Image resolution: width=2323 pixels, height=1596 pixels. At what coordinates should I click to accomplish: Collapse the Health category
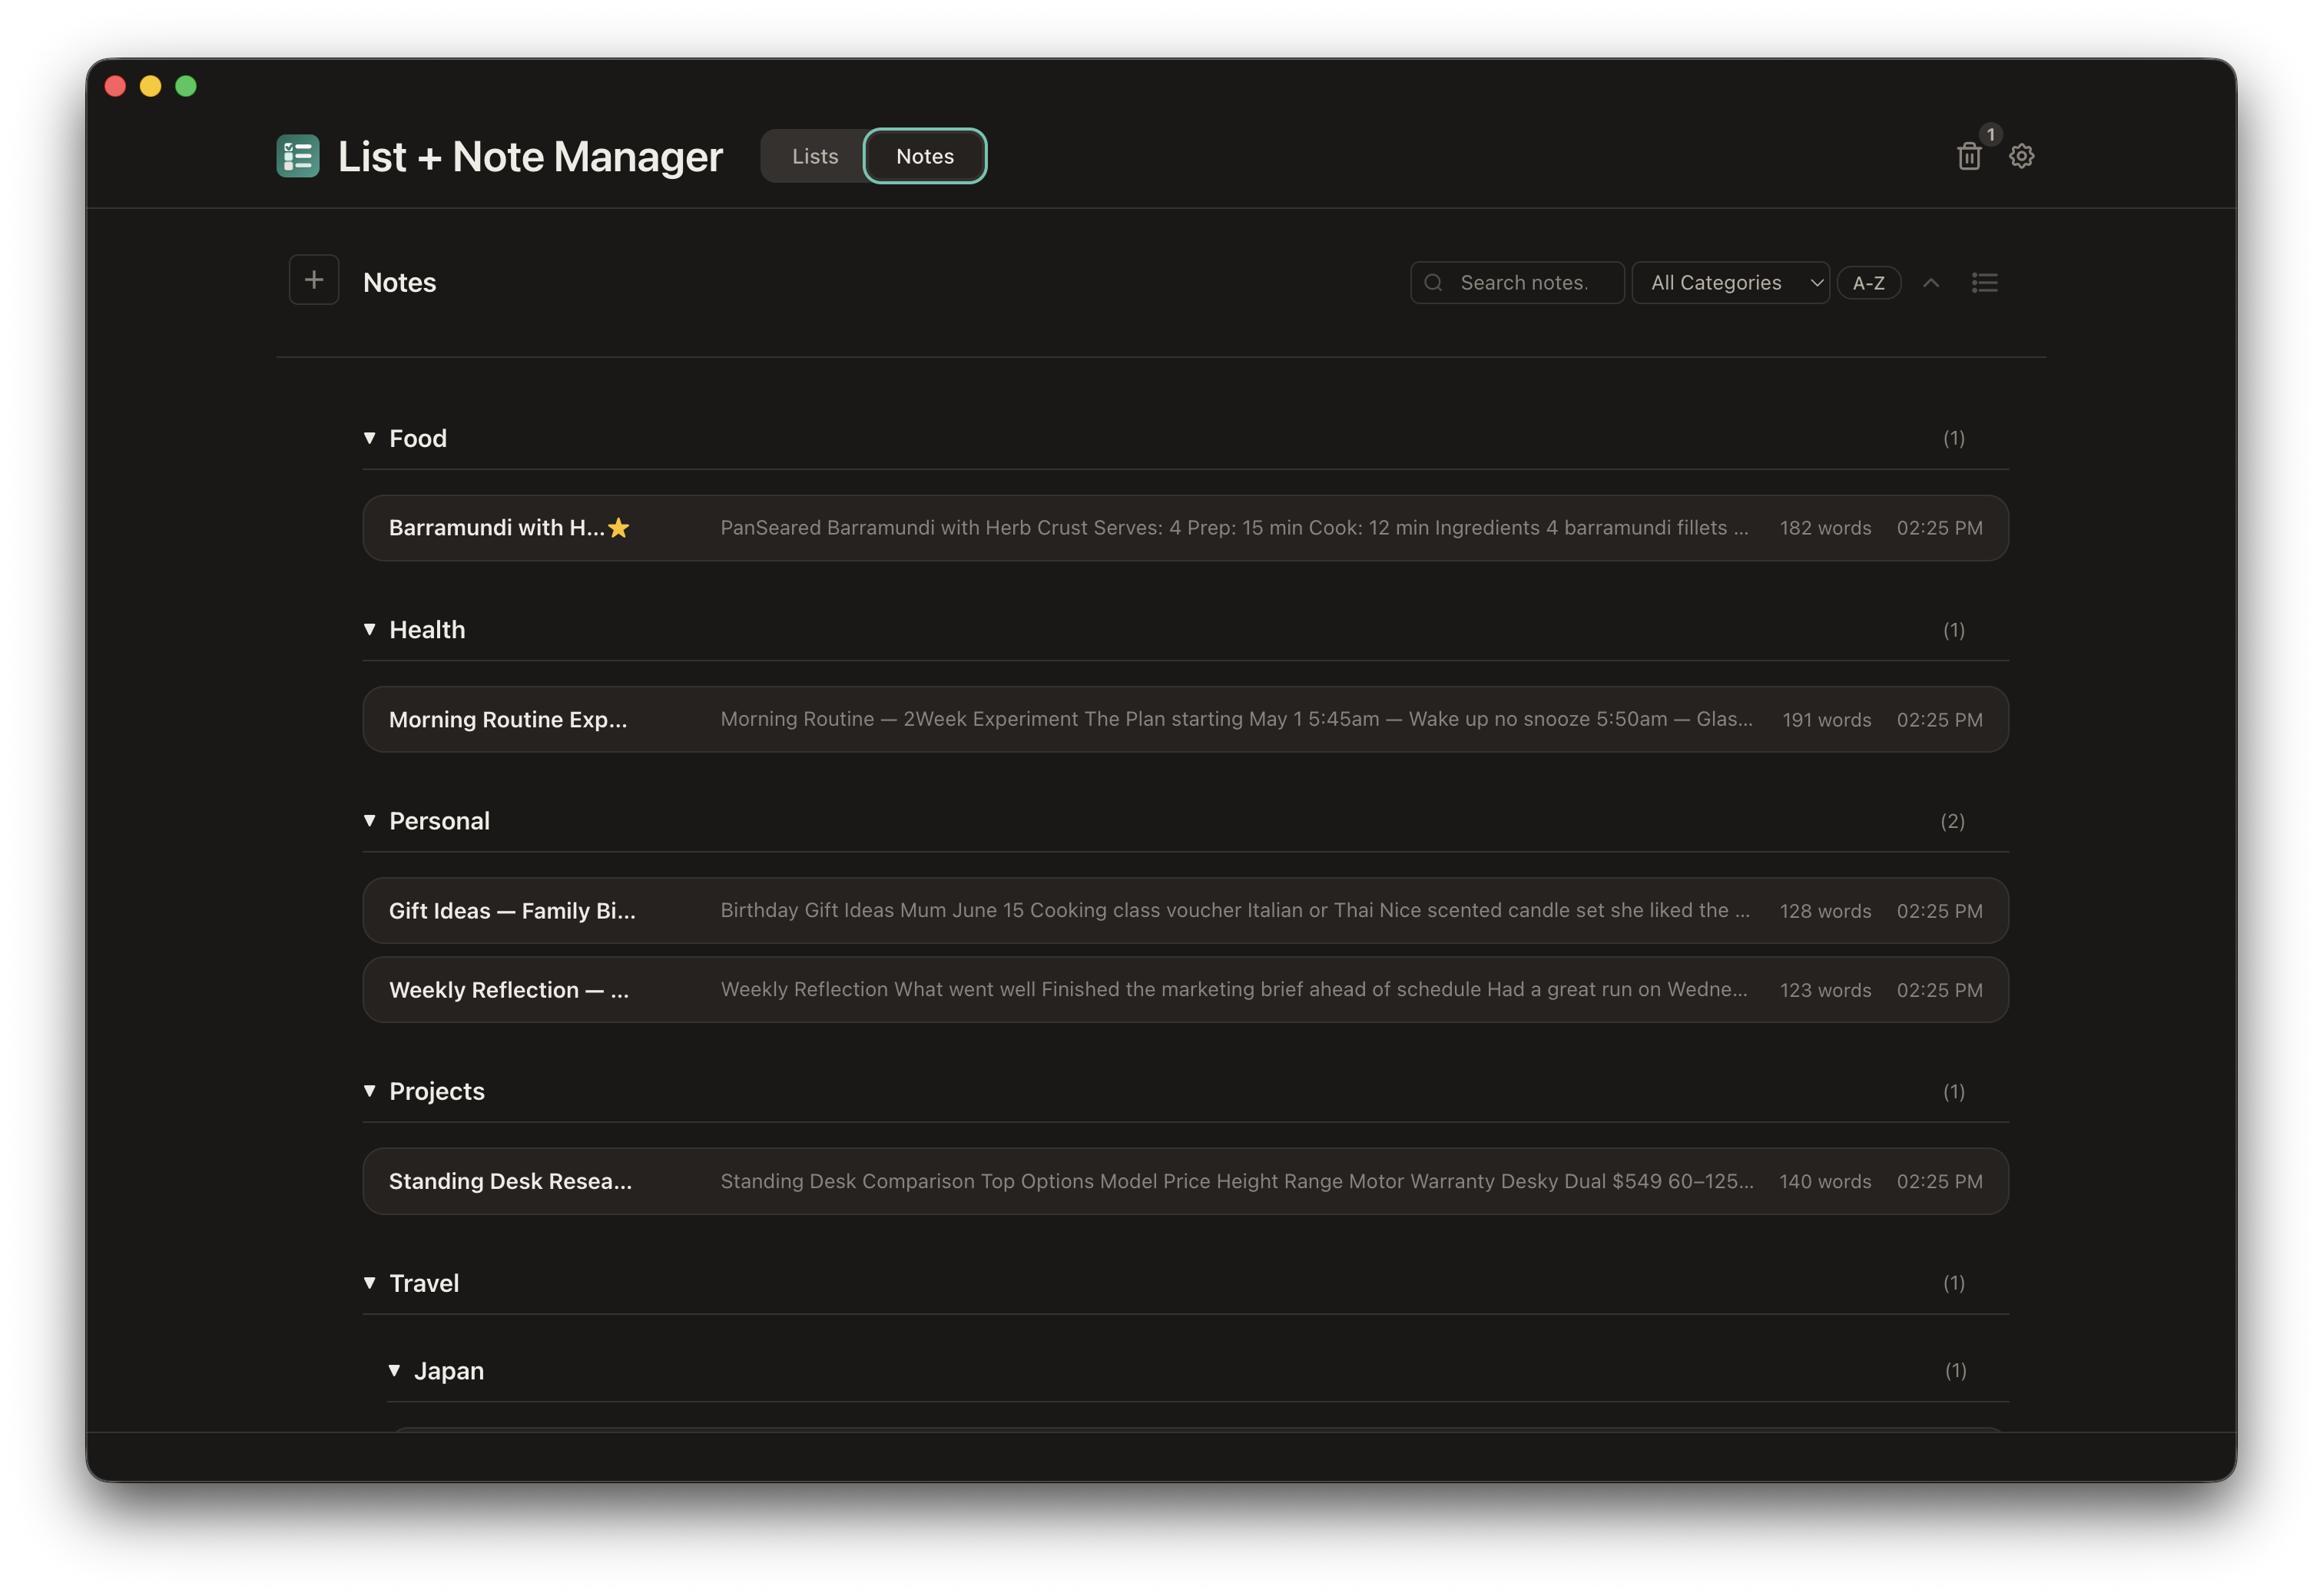370,629
